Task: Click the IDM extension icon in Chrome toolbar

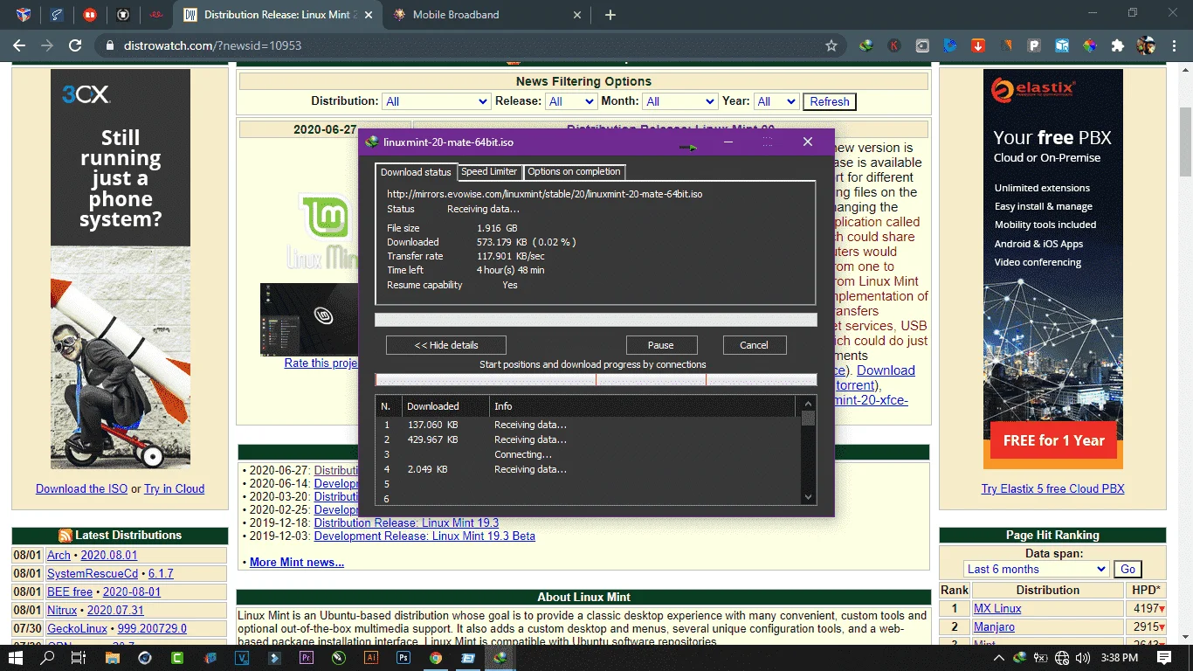Action: pyautogui.click(x=865, y=45)
